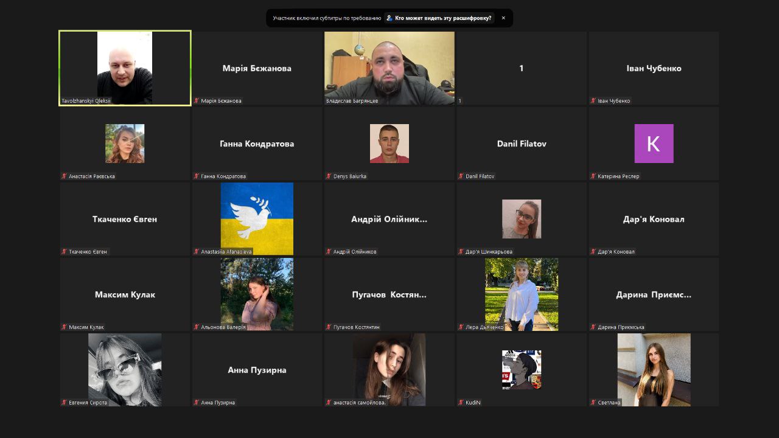Viewport: 779px width, 438px height.
Task: Click the muted mic icon beside Іван Чубенко's name label
Action: pyautogui.click(x=593, y=101)
